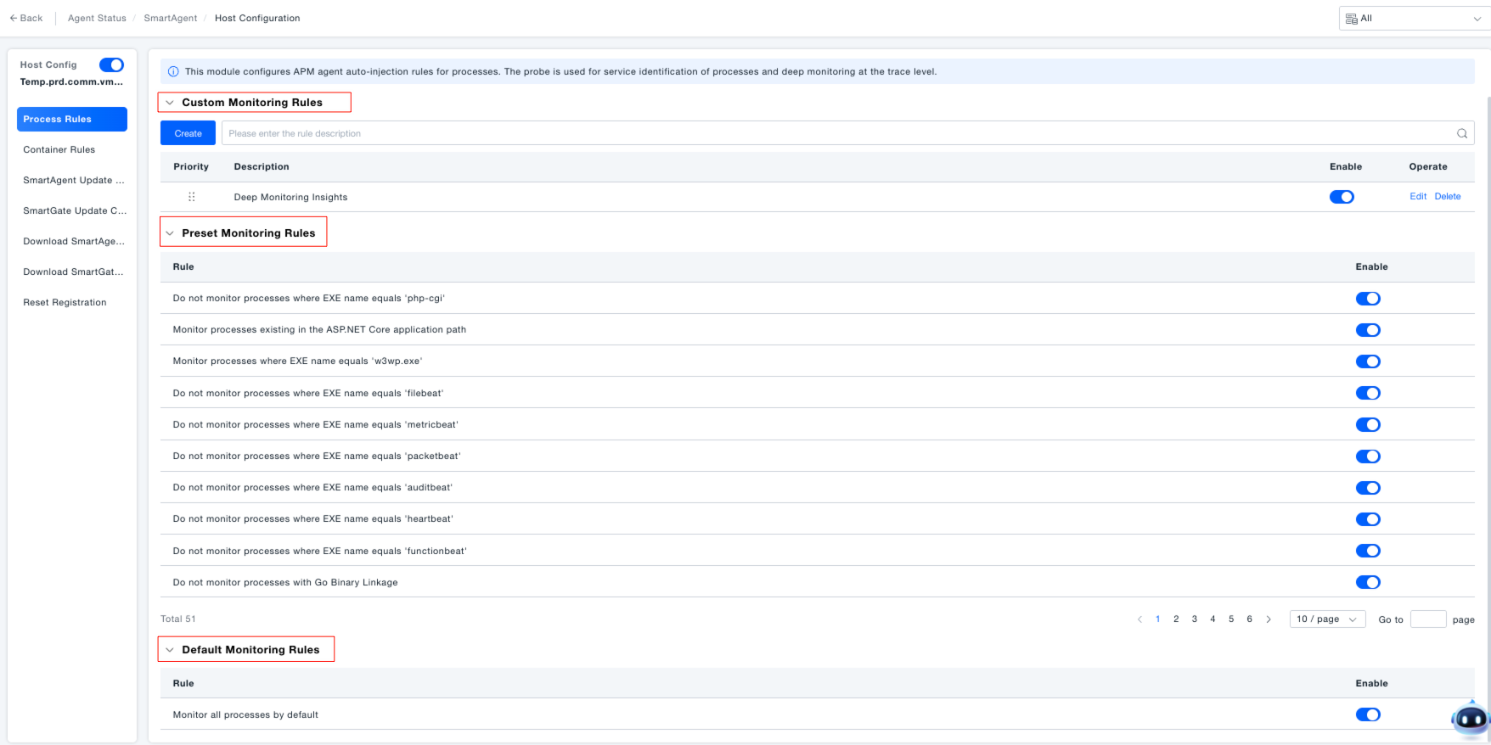Turn off Monitor all processes by default
The image size is (1491, 745).
pyautogui.click(x=1367, y=714)
